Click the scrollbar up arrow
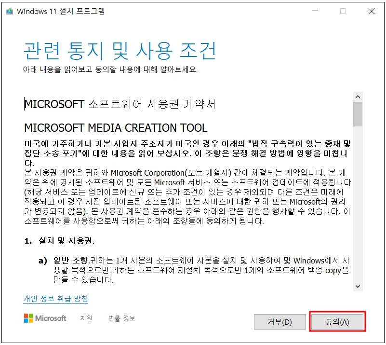The image size is (386, 345). coord(358,97)
